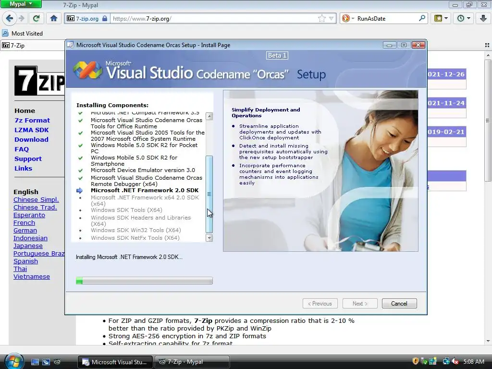492x369 pixels.
Task: Click the 5:08 AM taskbar clock
Action: [474, 361]
